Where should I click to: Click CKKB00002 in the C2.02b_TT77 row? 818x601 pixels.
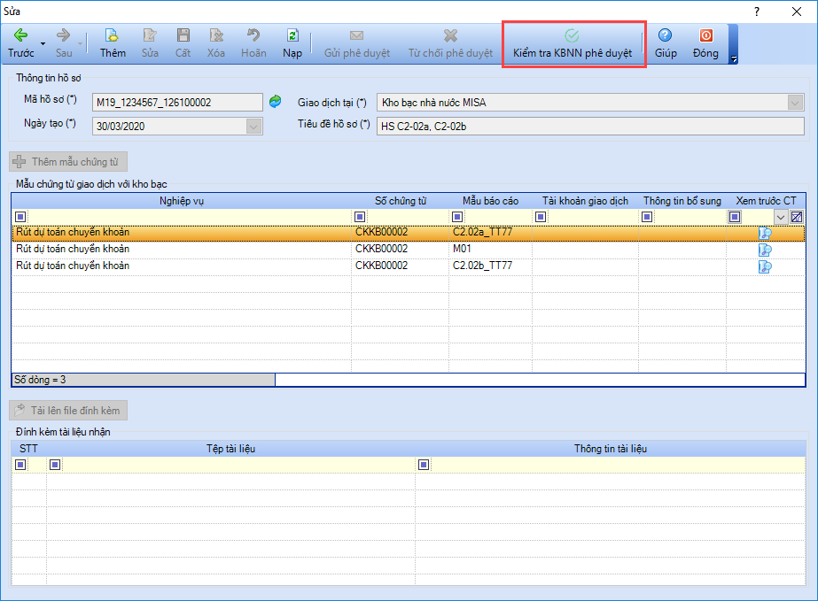point(381,266)
